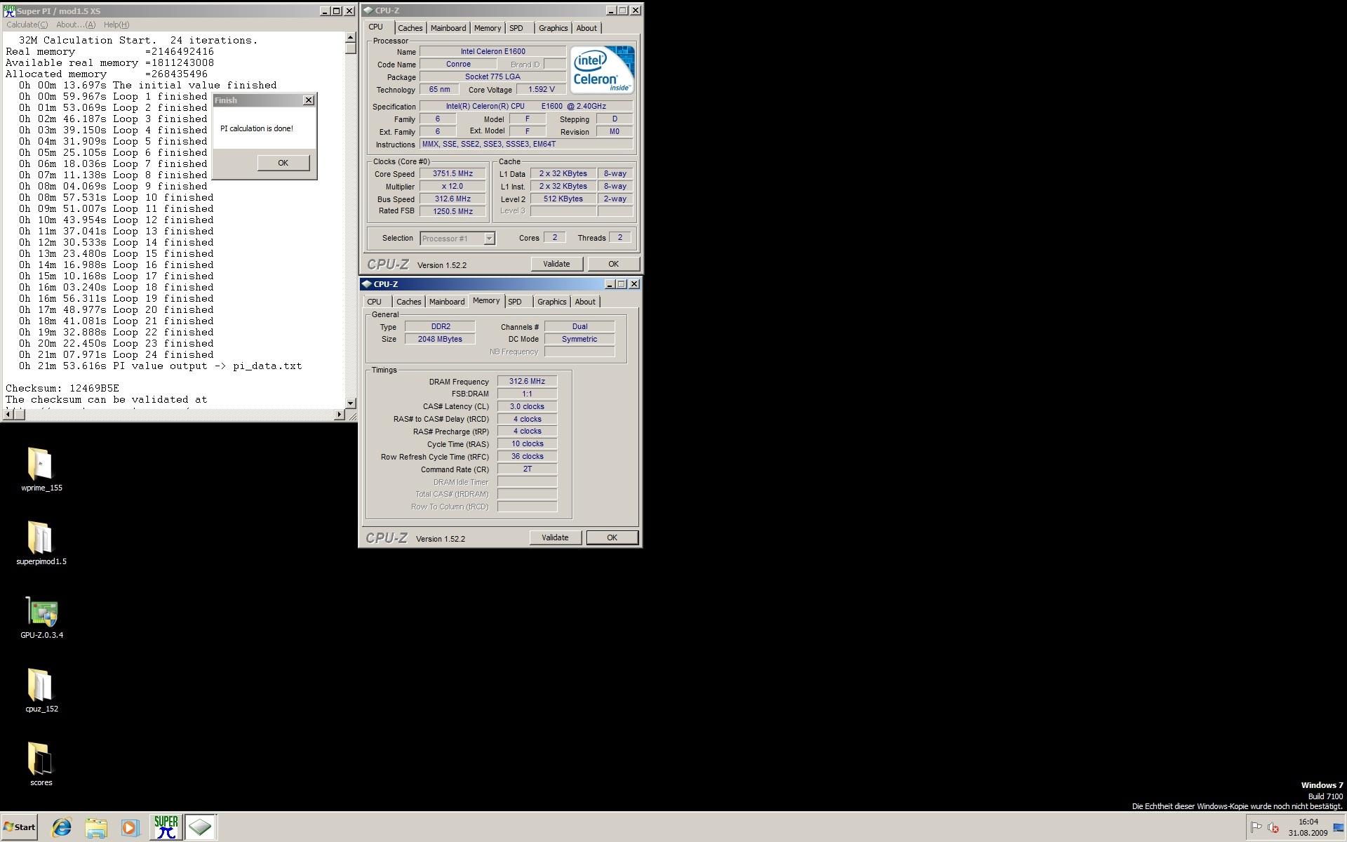
Task: Click the Multiplier x 12.0 field
Action: pos(453,187)
